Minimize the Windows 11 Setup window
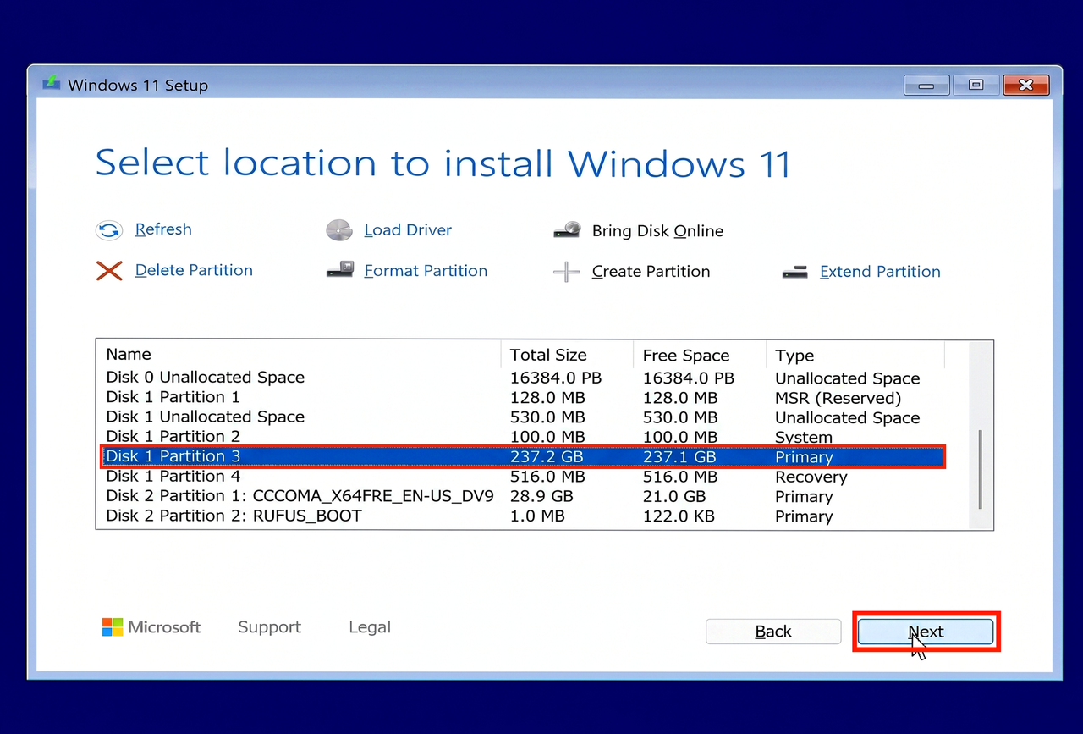The image size is (1083, 734). [926, 85]
